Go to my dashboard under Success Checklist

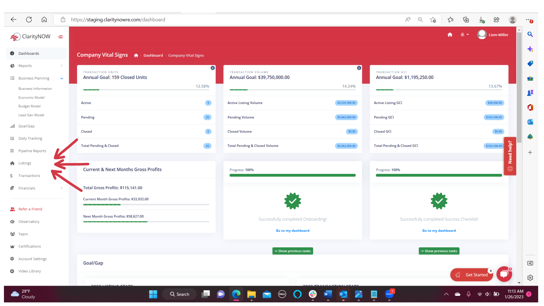coord(439,231)
